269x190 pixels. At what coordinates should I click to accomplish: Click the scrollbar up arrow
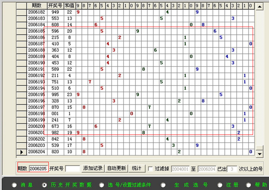coord(259,7)
